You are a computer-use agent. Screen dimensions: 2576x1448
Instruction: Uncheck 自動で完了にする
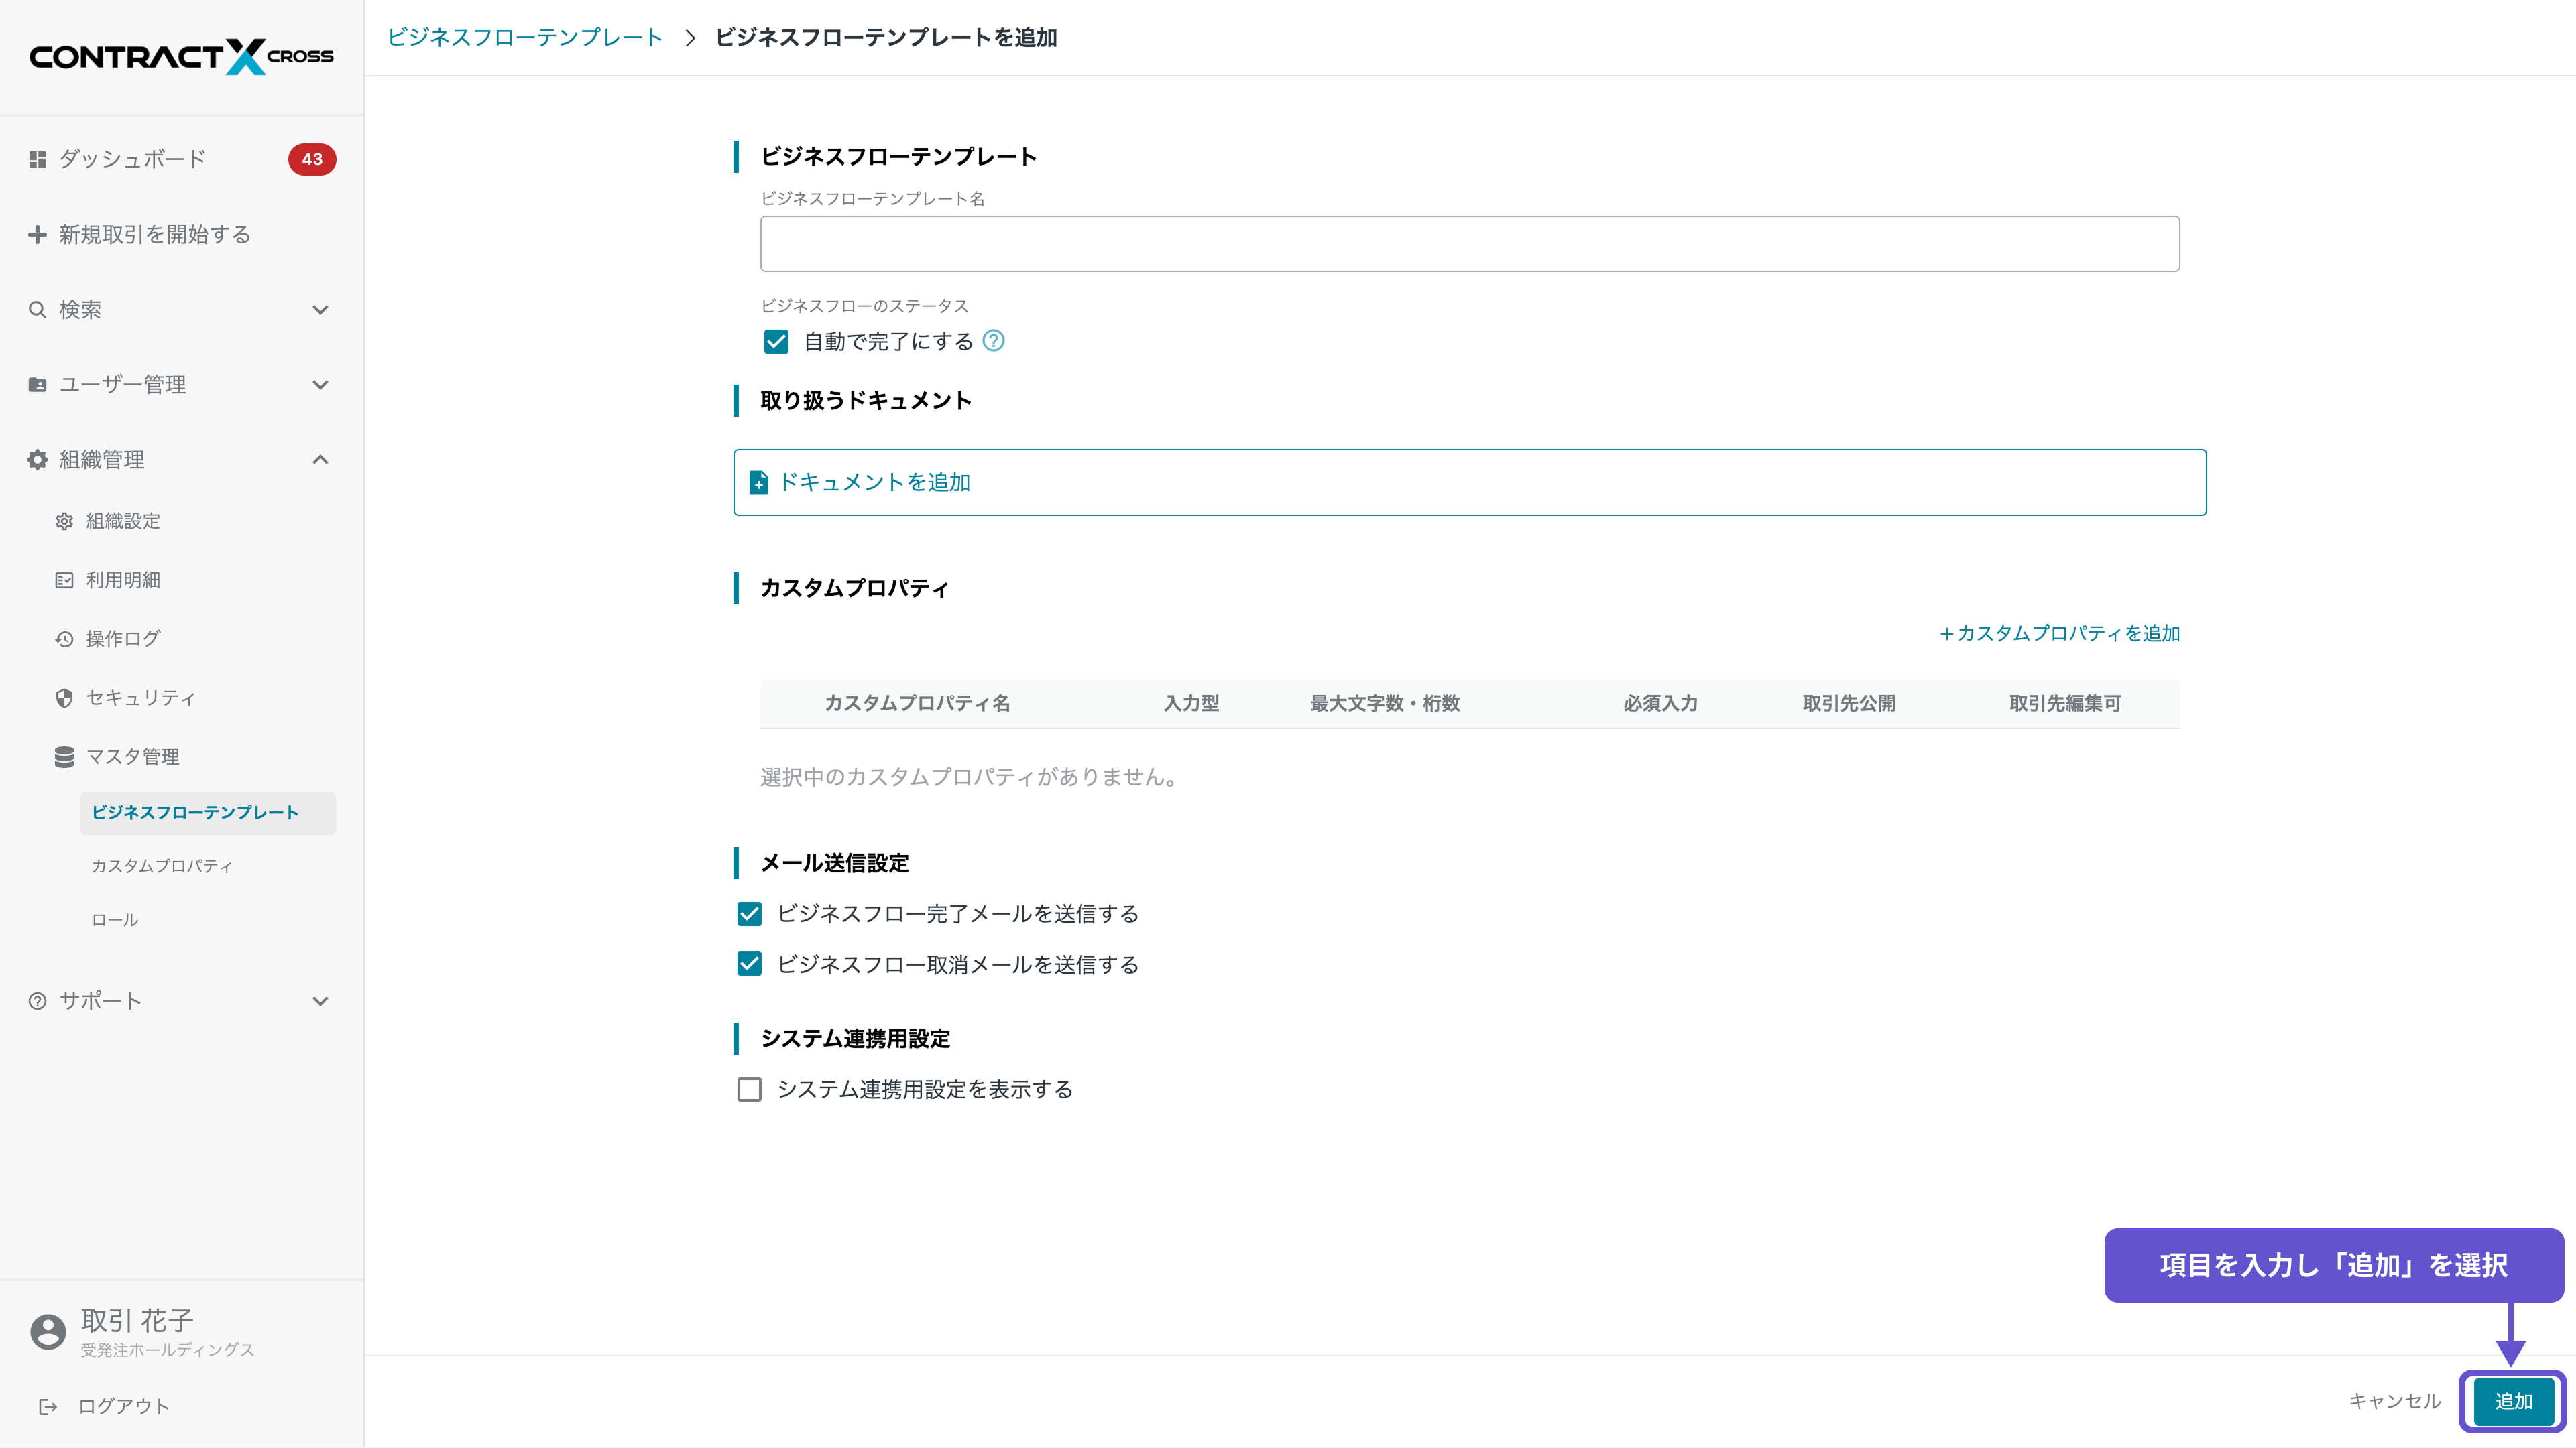(x=777, y=341)
